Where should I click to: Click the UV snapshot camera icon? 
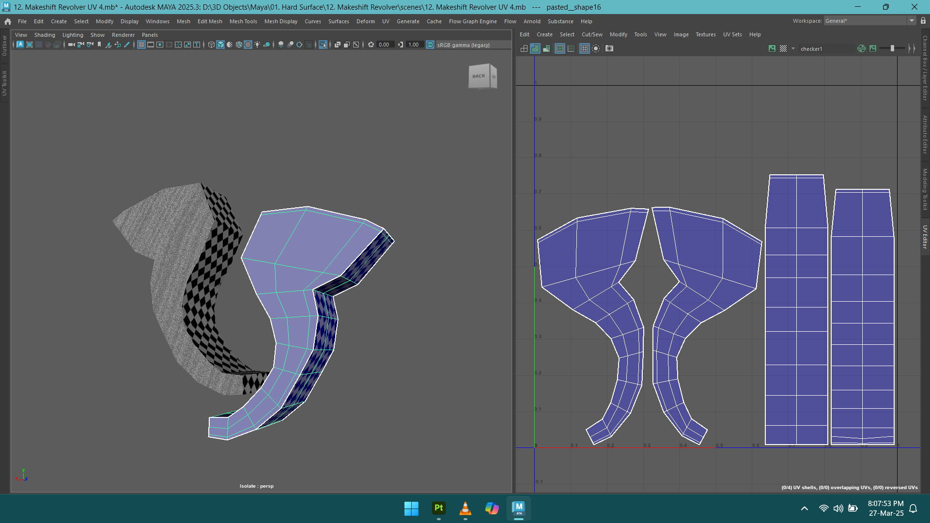pos(609,48)
